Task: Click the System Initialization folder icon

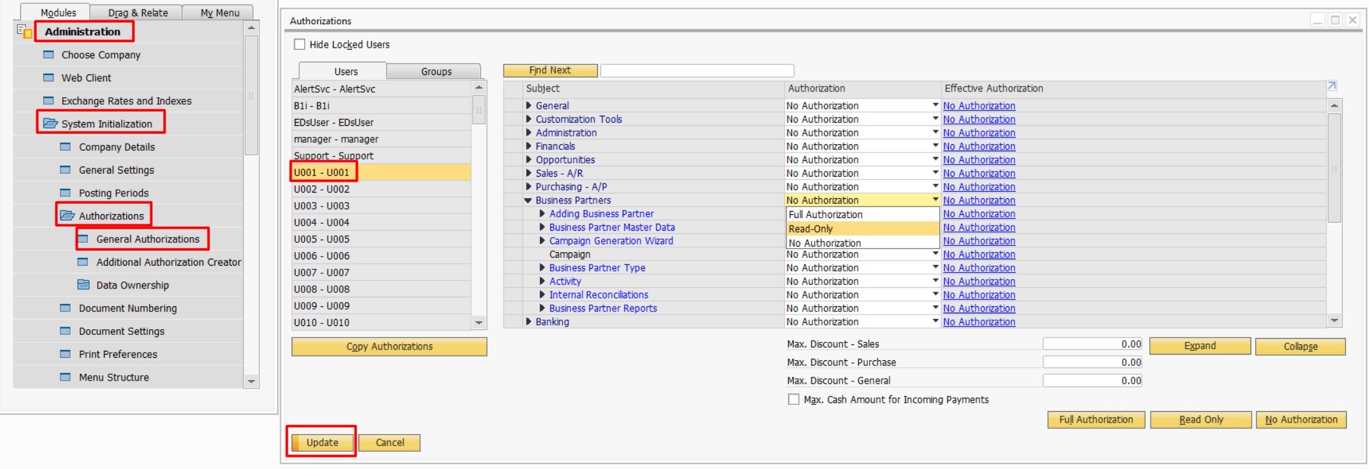Action: 50,123
